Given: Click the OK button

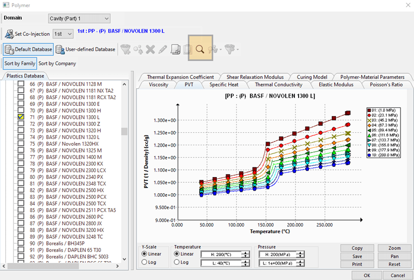Looking at the screenshot, I should (x=367, y=275).
